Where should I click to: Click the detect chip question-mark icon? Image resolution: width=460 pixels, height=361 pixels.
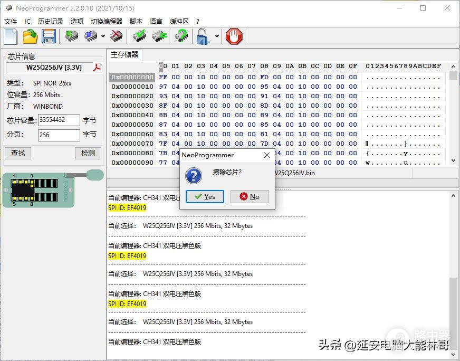pos(181,36)
